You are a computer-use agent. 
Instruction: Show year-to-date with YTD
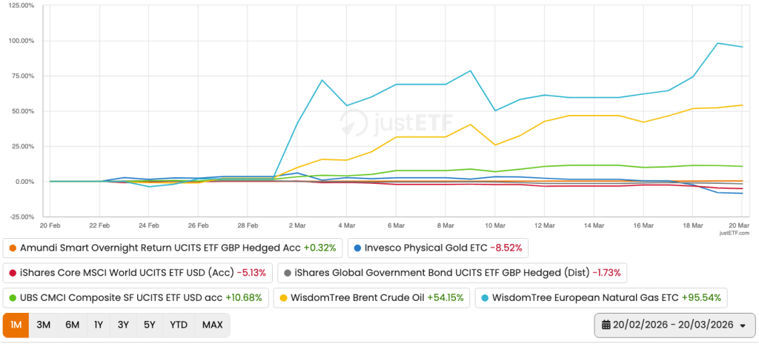pos(178,325)
